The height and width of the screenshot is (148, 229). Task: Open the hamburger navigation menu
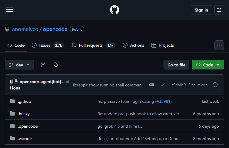tap(9, 10)
